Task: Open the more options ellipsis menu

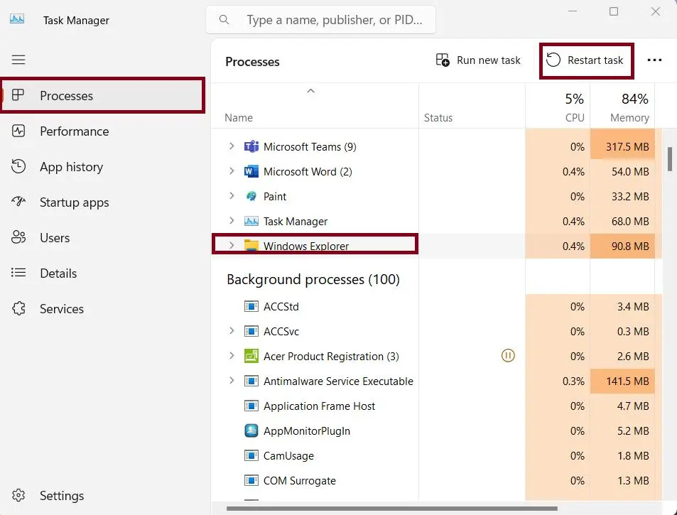Action: [654, 60]
